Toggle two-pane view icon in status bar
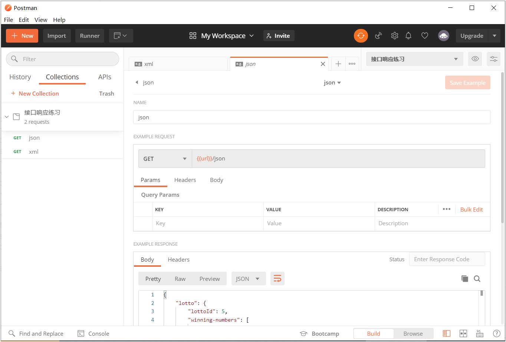Screen dimensions: 506x342 point(463,333)
